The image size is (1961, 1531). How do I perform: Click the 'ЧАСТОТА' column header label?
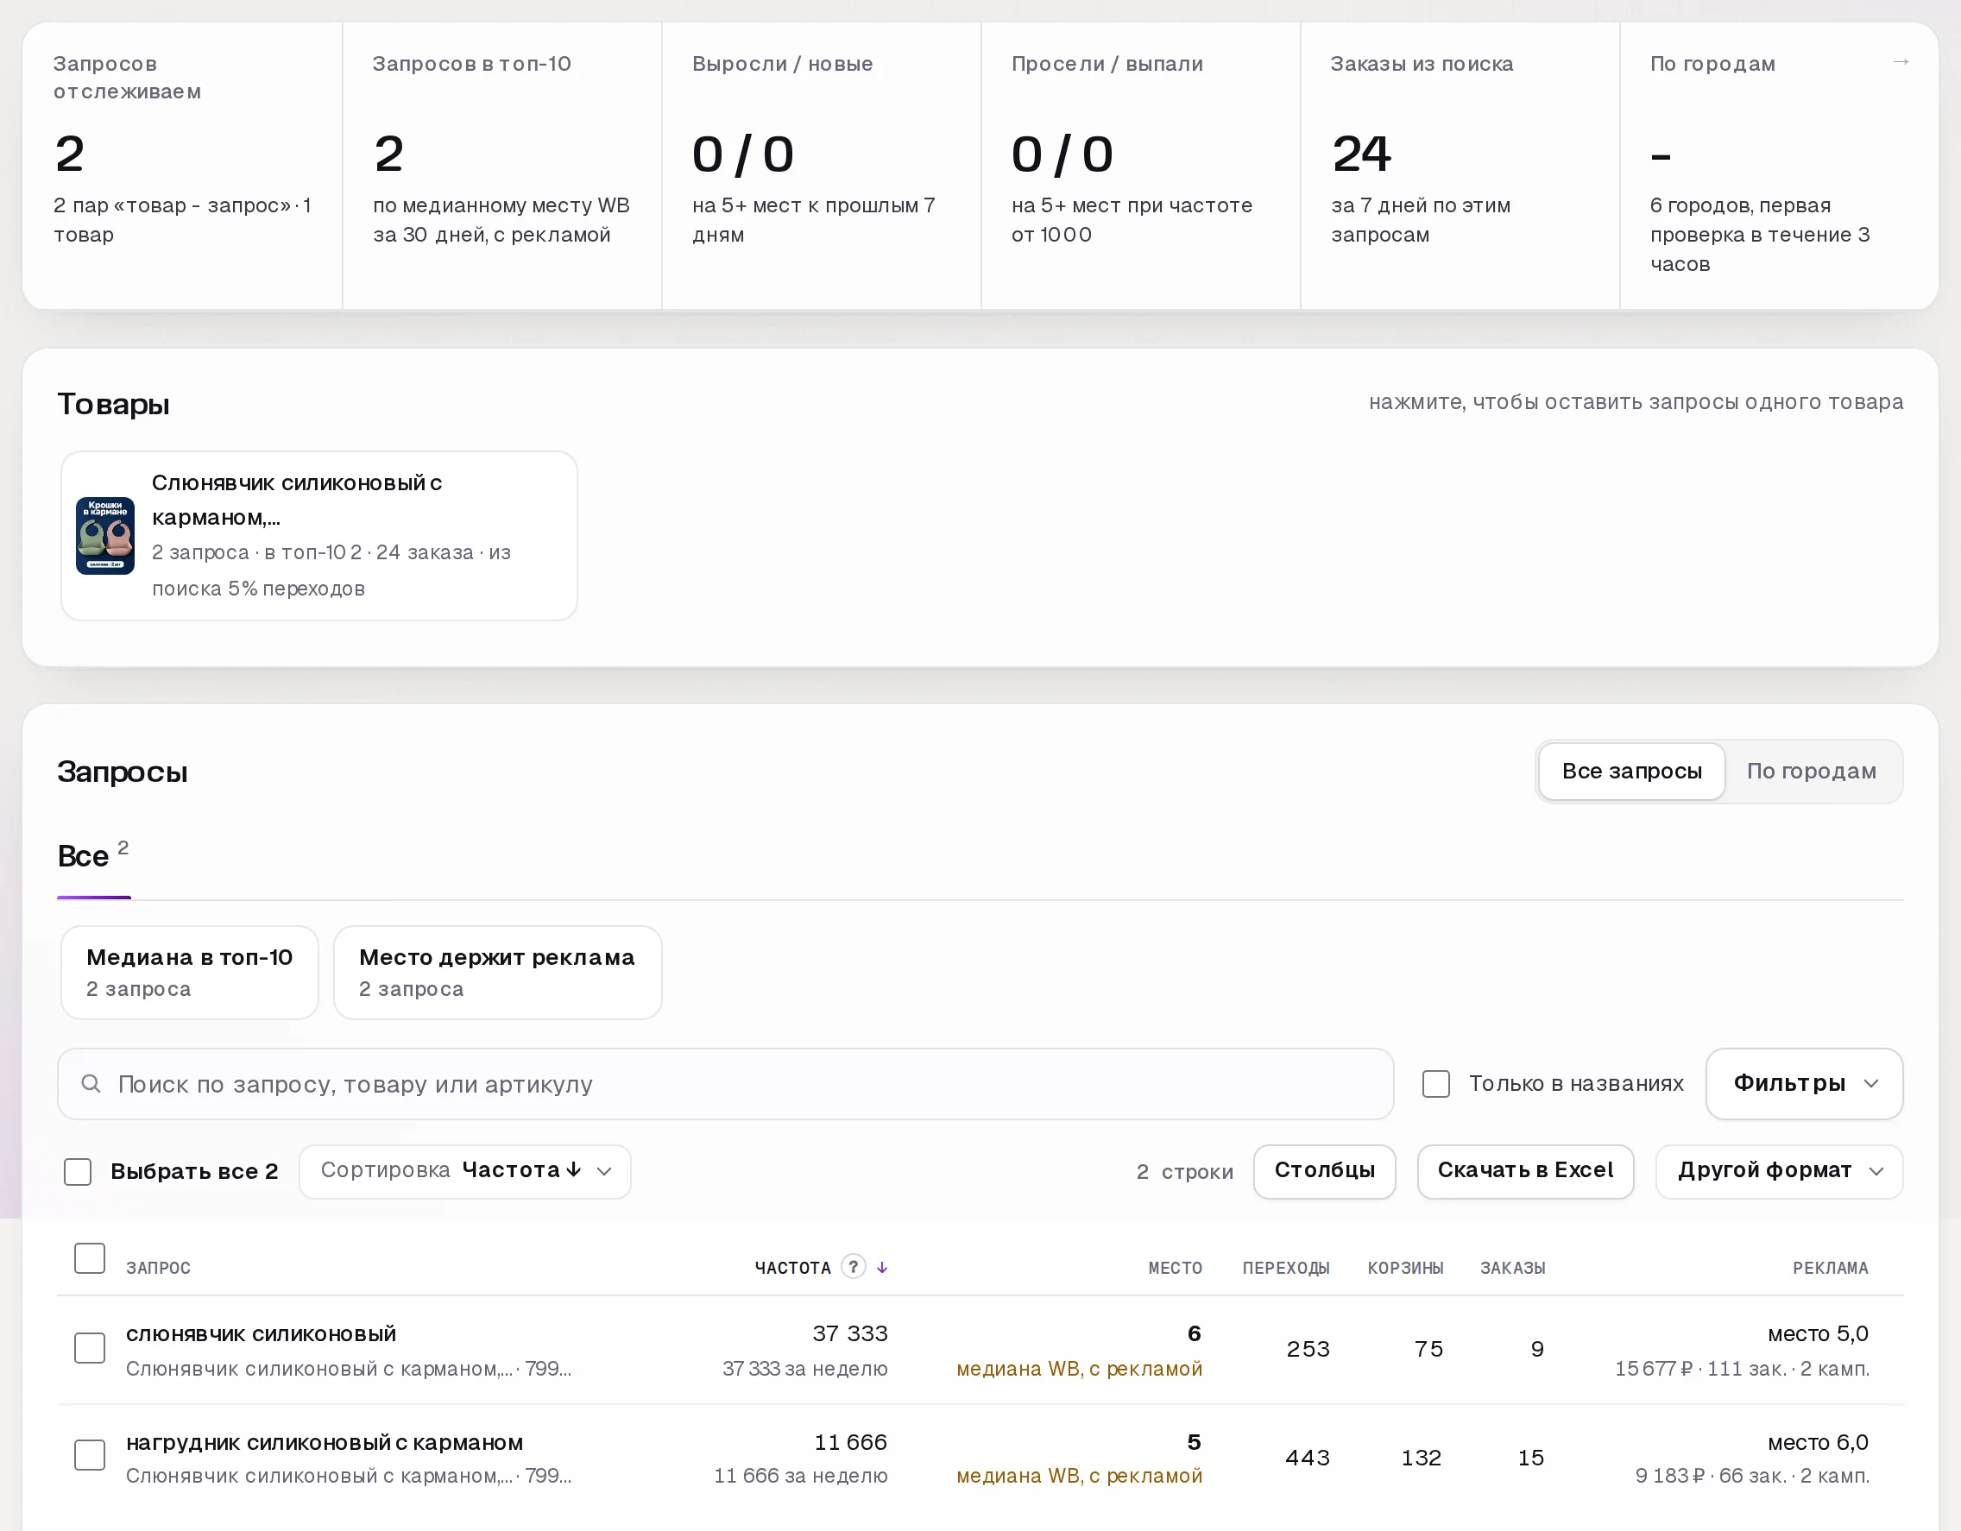pos(793,1268)
